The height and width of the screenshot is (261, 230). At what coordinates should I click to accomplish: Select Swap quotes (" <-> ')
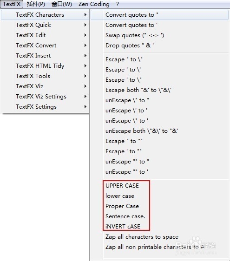click(x=160, y=35)
